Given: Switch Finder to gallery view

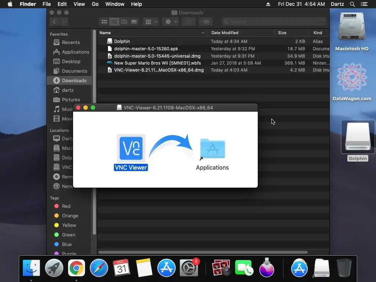Looking at the screenshot, I should 134,22.
